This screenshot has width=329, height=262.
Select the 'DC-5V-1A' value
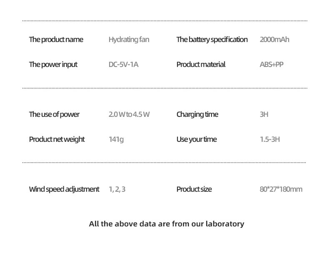tap(123, 64)
